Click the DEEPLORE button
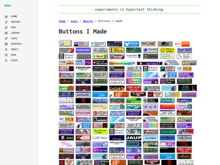Image resolution: width=220 pixels, height=165 pixels. point(83,113)
